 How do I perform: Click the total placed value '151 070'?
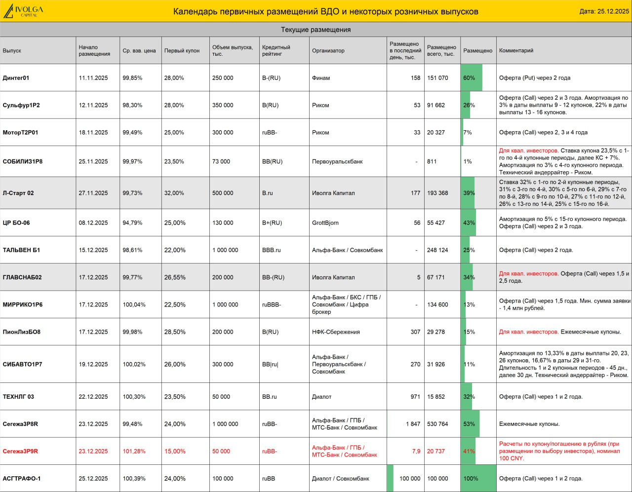[x=437, y=78]
